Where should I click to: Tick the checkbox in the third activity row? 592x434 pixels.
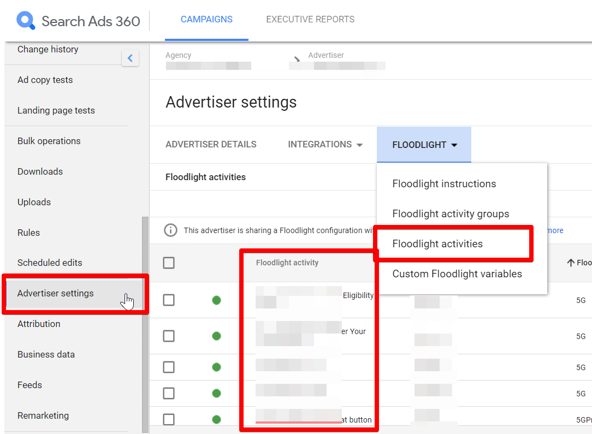click(169, 367)
